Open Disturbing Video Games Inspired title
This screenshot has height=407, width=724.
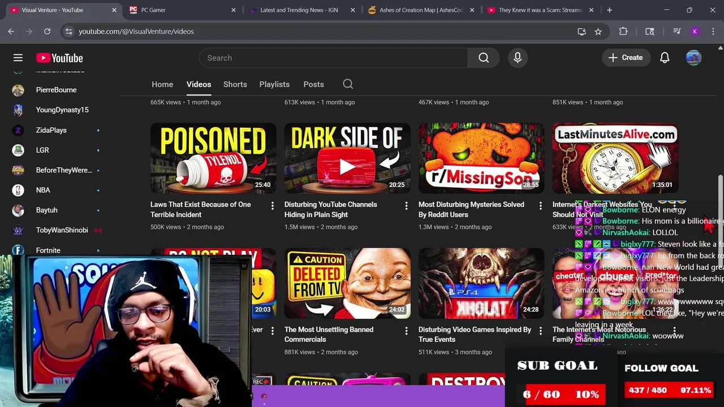(475, 335)
